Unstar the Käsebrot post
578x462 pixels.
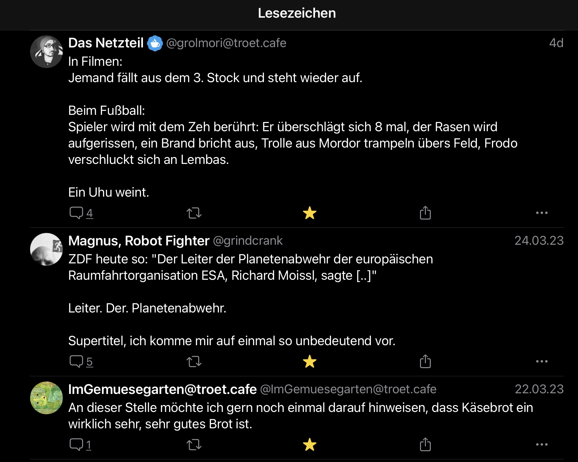point(309,445)
